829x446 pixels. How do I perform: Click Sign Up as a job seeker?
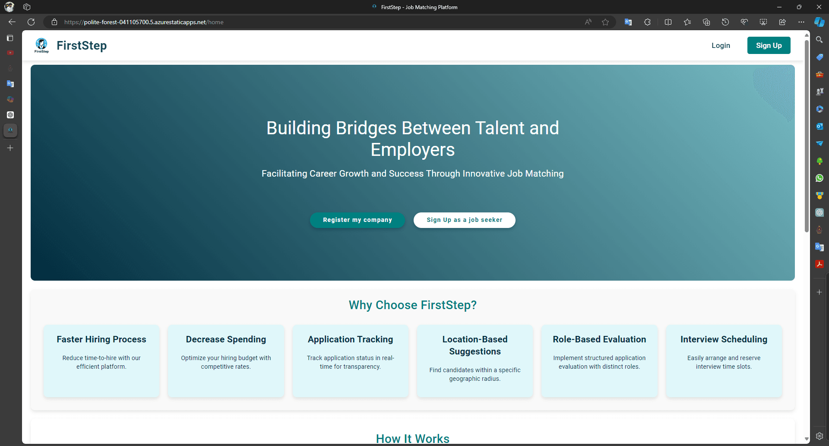pos(464,220)
